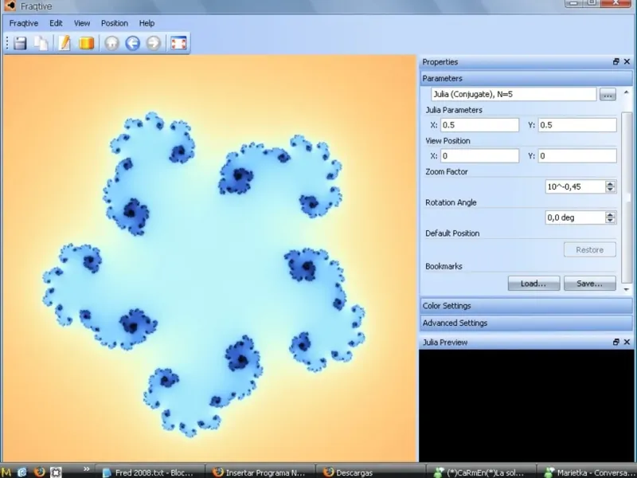Click the Parameters panel scroll up arrow
Screen dimensions: 637x478
(627, 92)
